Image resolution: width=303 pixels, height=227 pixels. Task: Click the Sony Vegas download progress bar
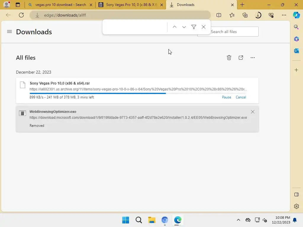[138, 93]
